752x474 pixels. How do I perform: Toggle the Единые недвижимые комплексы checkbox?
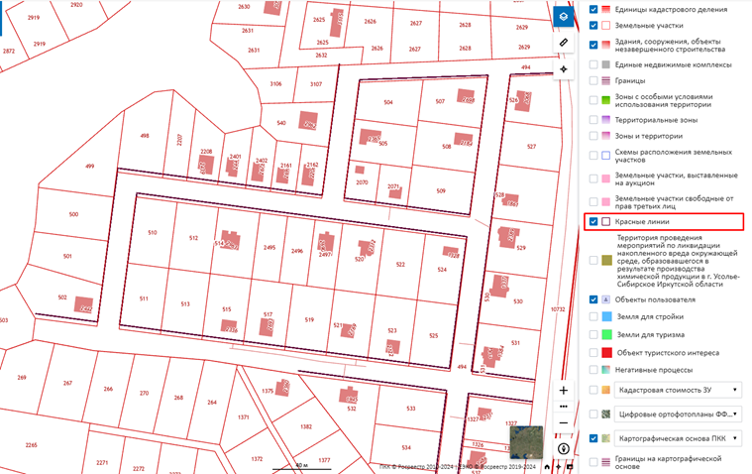pos(593,64)
